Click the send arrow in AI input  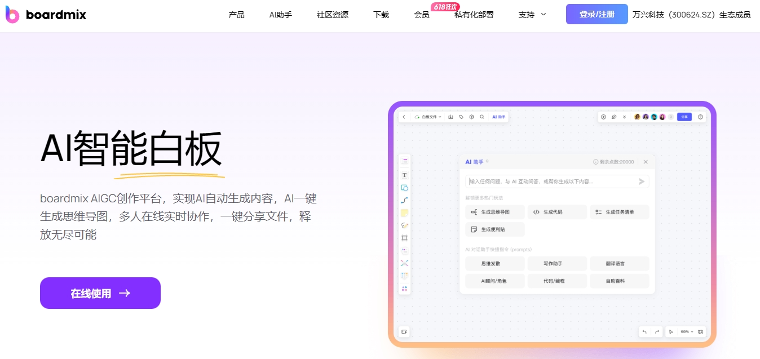tap(641, 181)
